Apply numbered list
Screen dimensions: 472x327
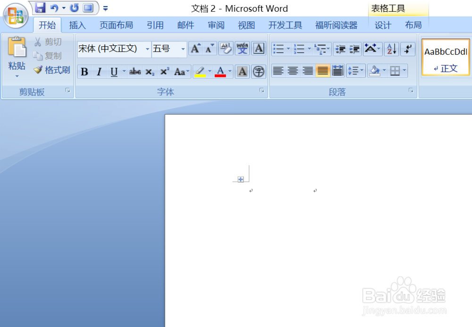(299, 49)
